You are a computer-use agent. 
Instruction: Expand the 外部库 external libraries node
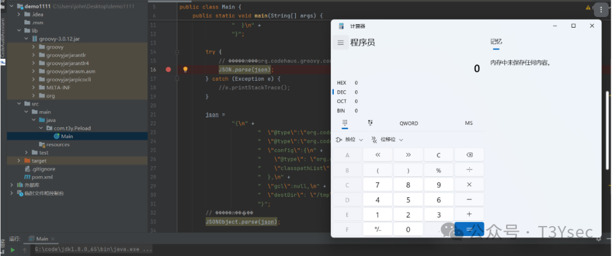point(12,185)
